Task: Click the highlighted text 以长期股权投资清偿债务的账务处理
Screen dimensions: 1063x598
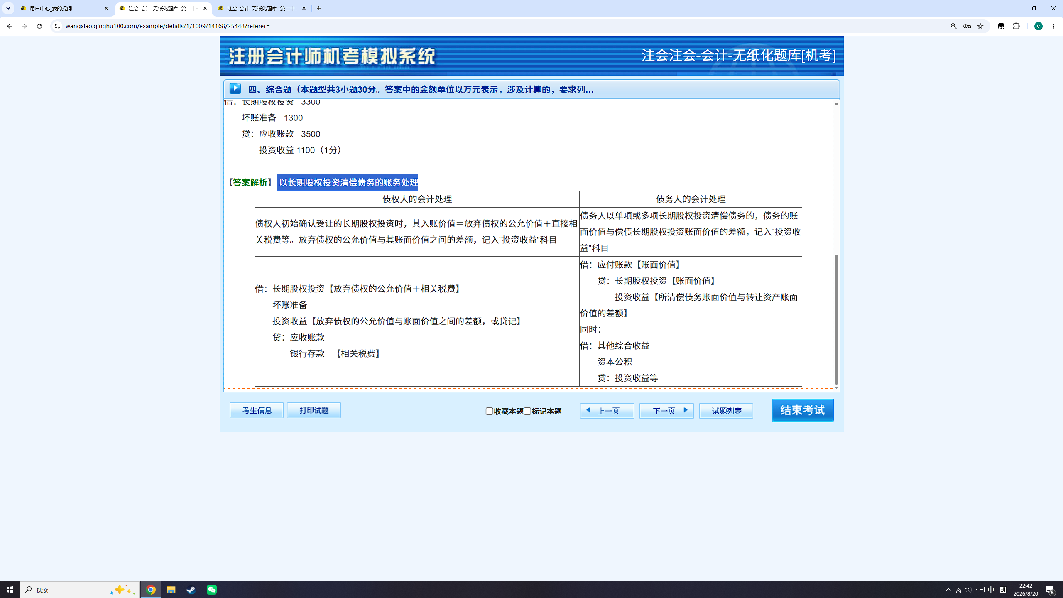Action: coord(348,182)
